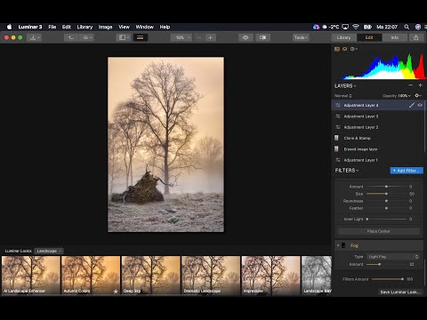Adjust the Fog Amount slider
Screen dimensions: 427x320
click(386, 264)
